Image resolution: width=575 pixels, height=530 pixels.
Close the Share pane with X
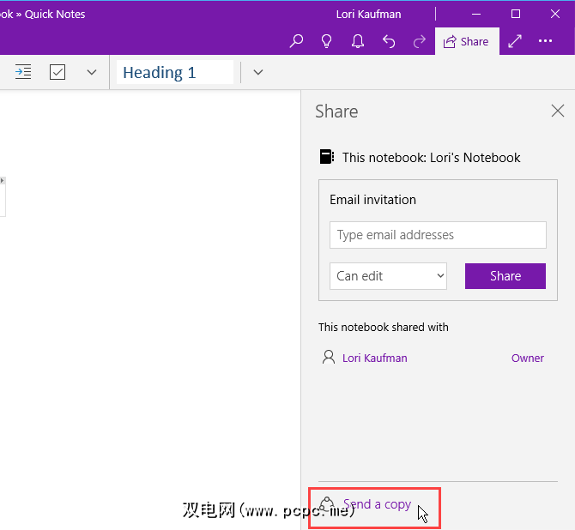click(x=558, y=111)
